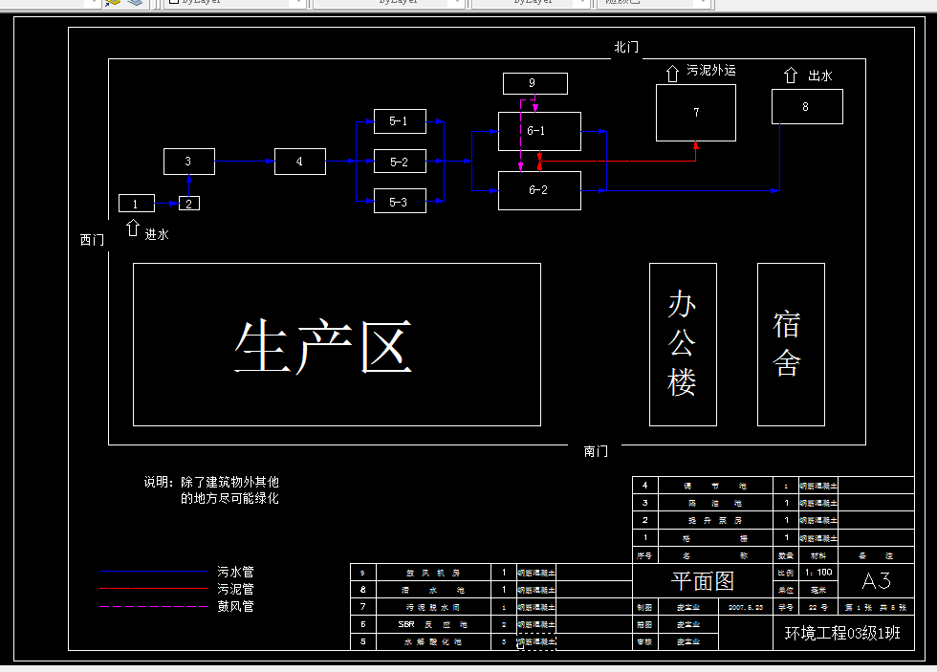Click the tank labeled 7
Screen dimensions: 937x672
695,112
